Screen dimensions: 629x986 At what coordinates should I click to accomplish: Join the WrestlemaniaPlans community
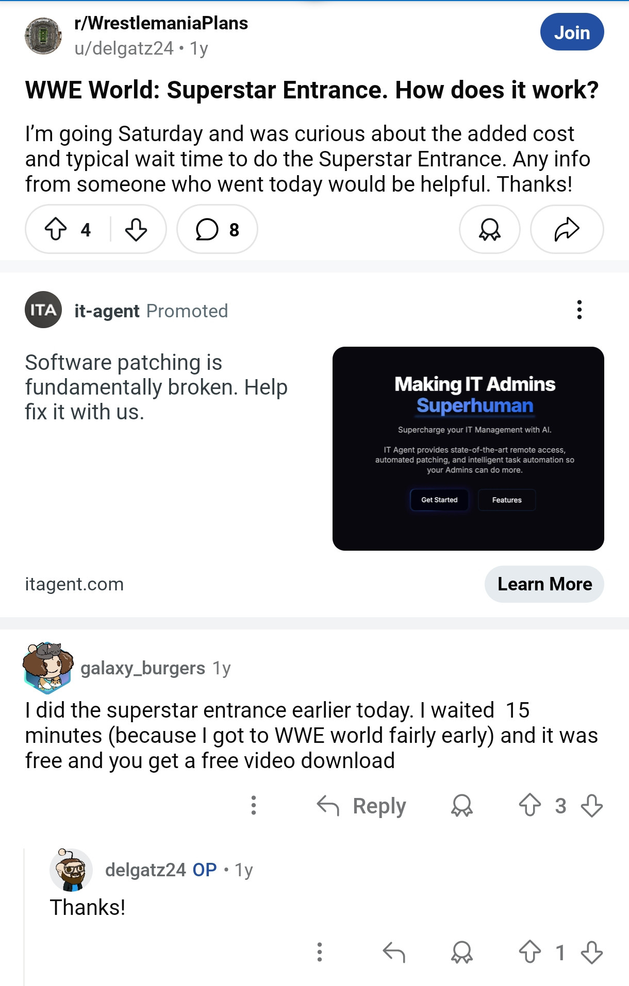(572, 32)
